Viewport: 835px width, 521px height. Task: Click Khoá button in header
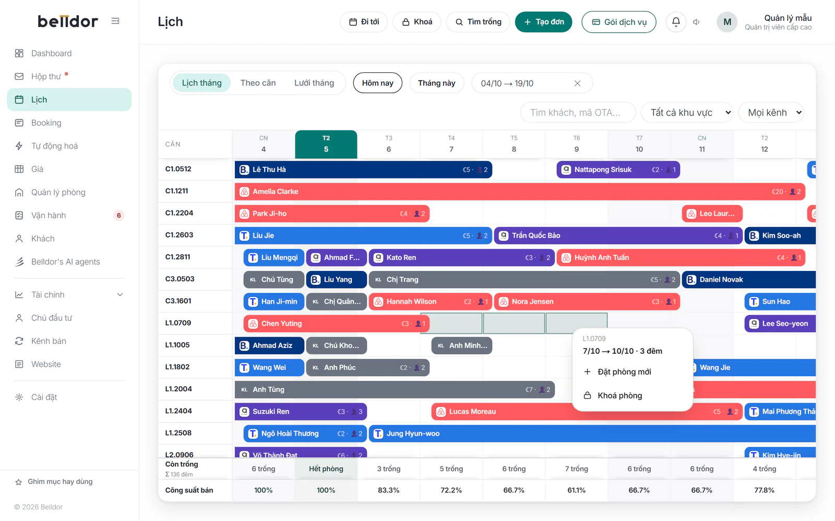point(417,22)
